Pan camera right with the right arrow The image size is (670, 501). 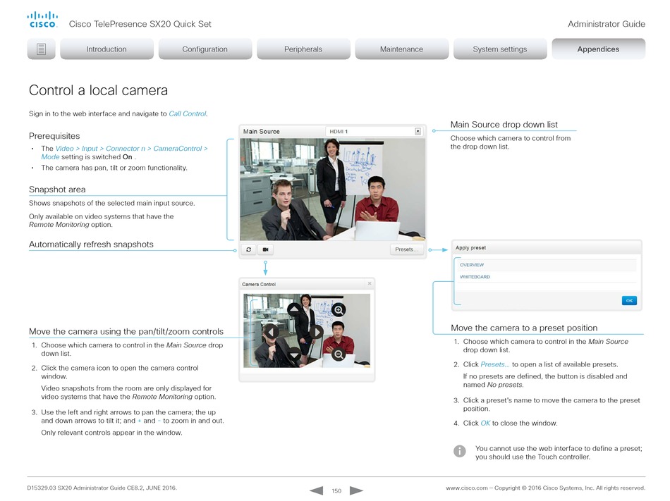(317, 332)
